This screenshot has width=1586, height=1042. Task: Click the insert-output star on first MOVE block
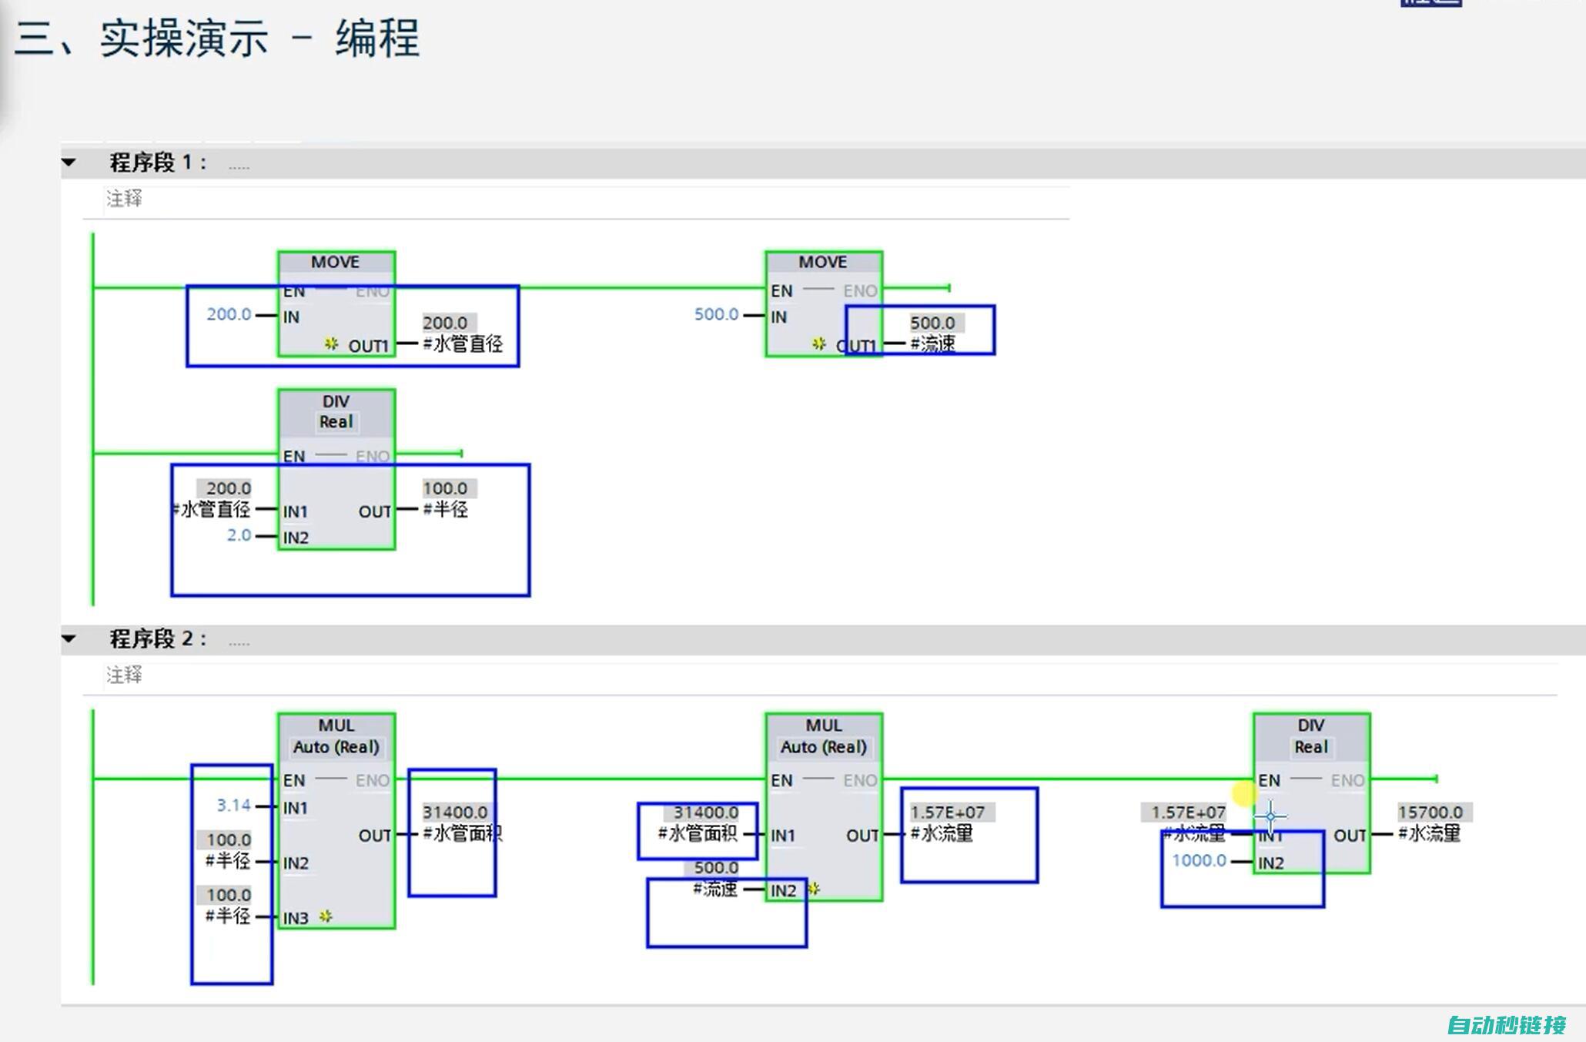331,343
